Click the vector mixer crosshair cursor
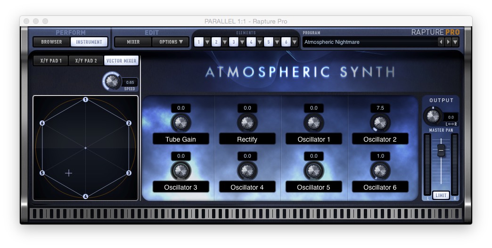Viewport: 492px width, 248px height. (68, 173)
